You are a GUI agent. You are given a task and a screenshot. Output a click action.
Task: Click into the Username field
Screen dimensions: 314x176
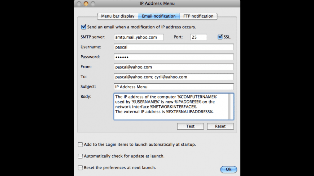(174, 47)
